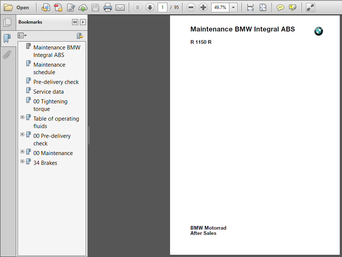Click the expand pane arrow button
The height and width of the screenshot is (257, 342).
coord(83,22)
